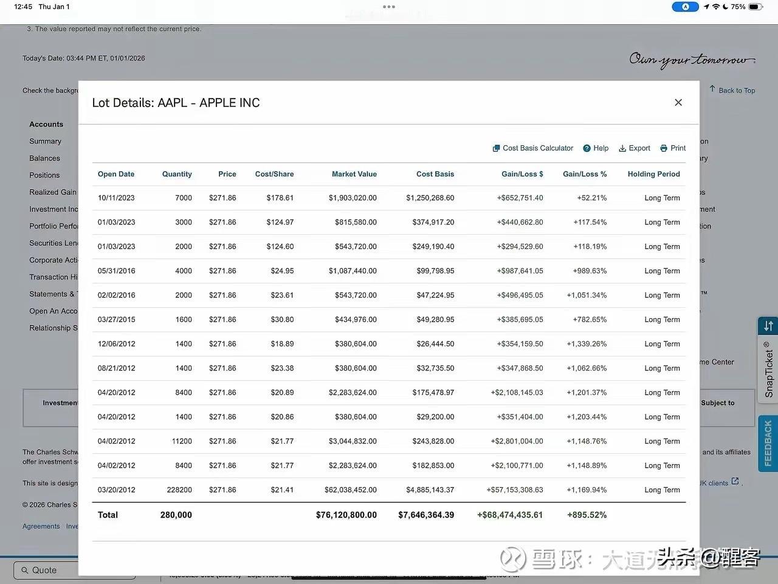Click the 12/06/2012 open date cell
Viewport: 778px width, 584px height.
pyautogui.click(x=116, y=344)
